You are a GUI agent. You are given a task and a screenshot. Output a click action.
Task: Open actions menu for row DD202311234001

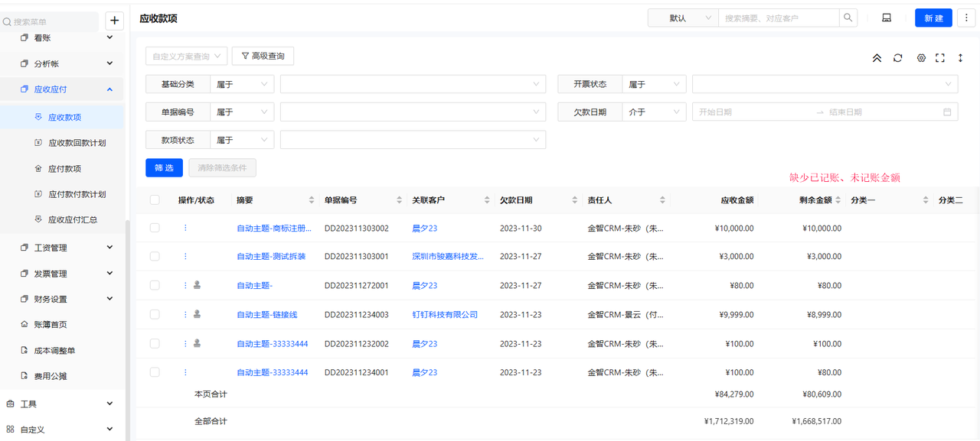(x=185, y=372)
